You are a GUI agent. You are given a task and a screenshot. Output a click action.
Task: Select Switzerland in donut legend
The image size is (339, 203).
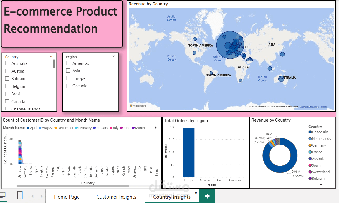coord(319,172)
